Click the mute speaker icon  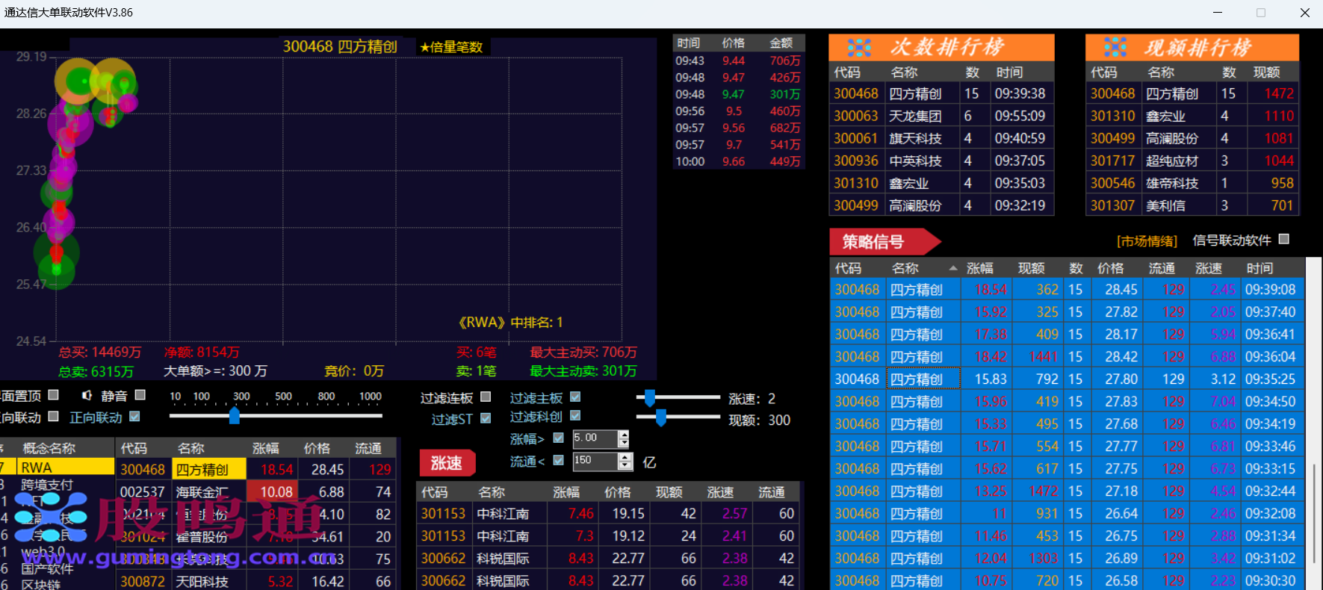tap(87, 395)
